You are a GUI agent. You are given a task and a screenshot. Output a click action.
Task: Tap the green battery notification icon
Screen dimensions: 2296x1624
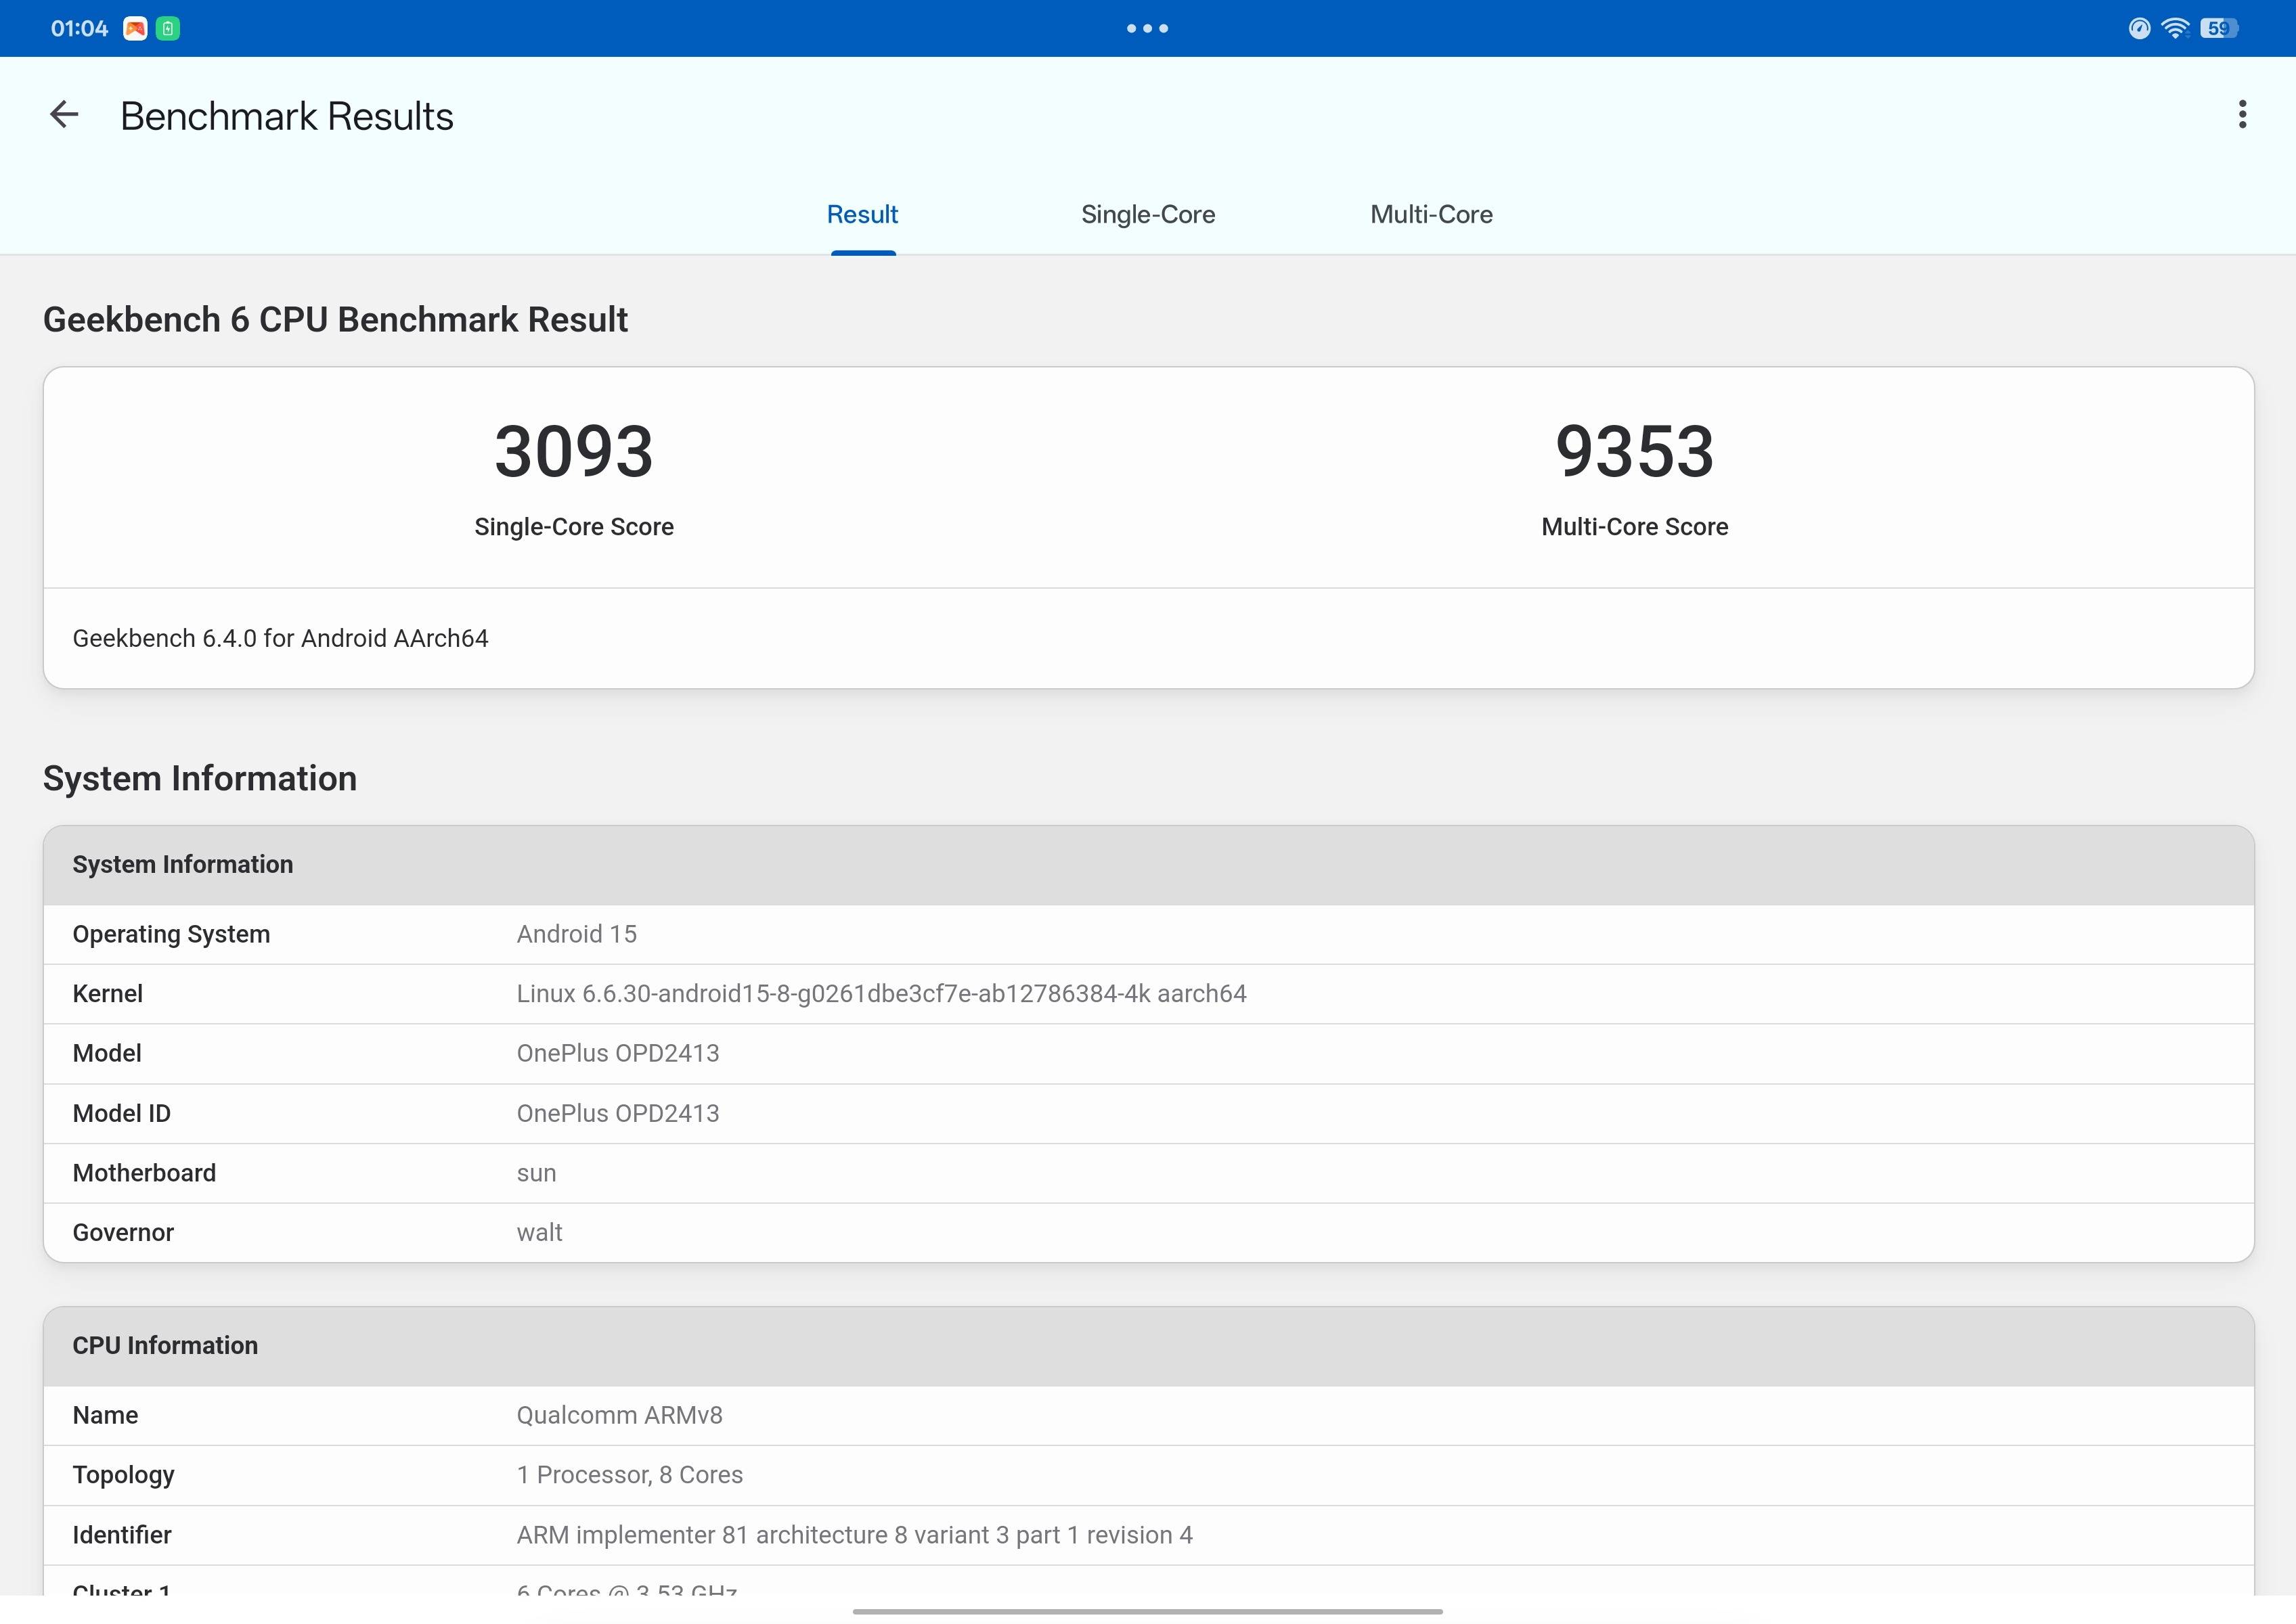point(168,28)
